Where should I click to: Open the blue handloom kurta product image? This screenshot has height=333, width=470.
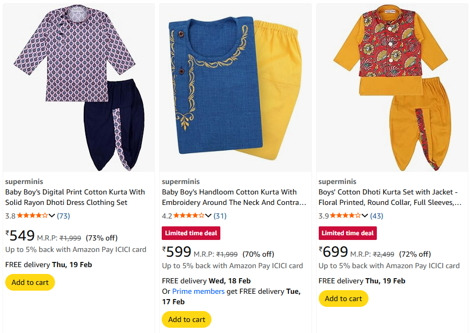point(235,88)
